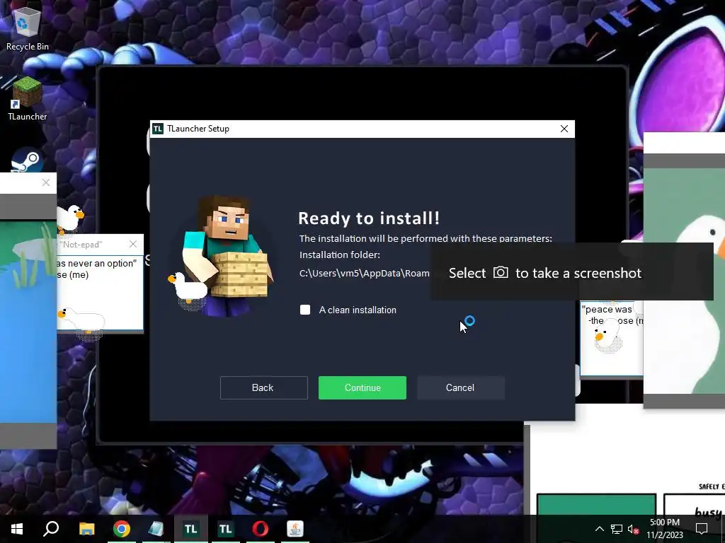The height and width of the screenshot is (543, 725).
Task: Close the goose image window at left
Action: [x=46, y=182]
